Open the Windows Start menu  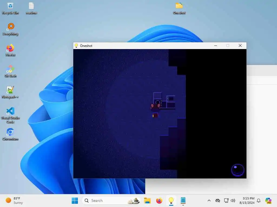75,201
